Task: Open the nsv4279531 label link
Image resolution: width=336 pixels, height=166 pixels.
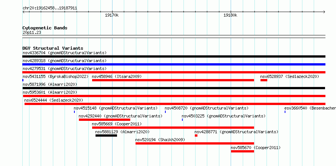Action: (65, 69)
